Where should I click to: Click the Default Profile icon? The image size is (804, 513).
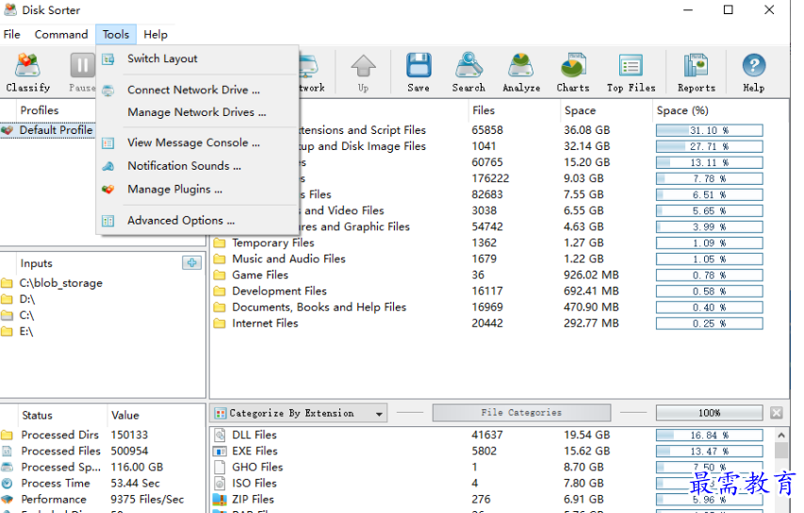point(7,130)
